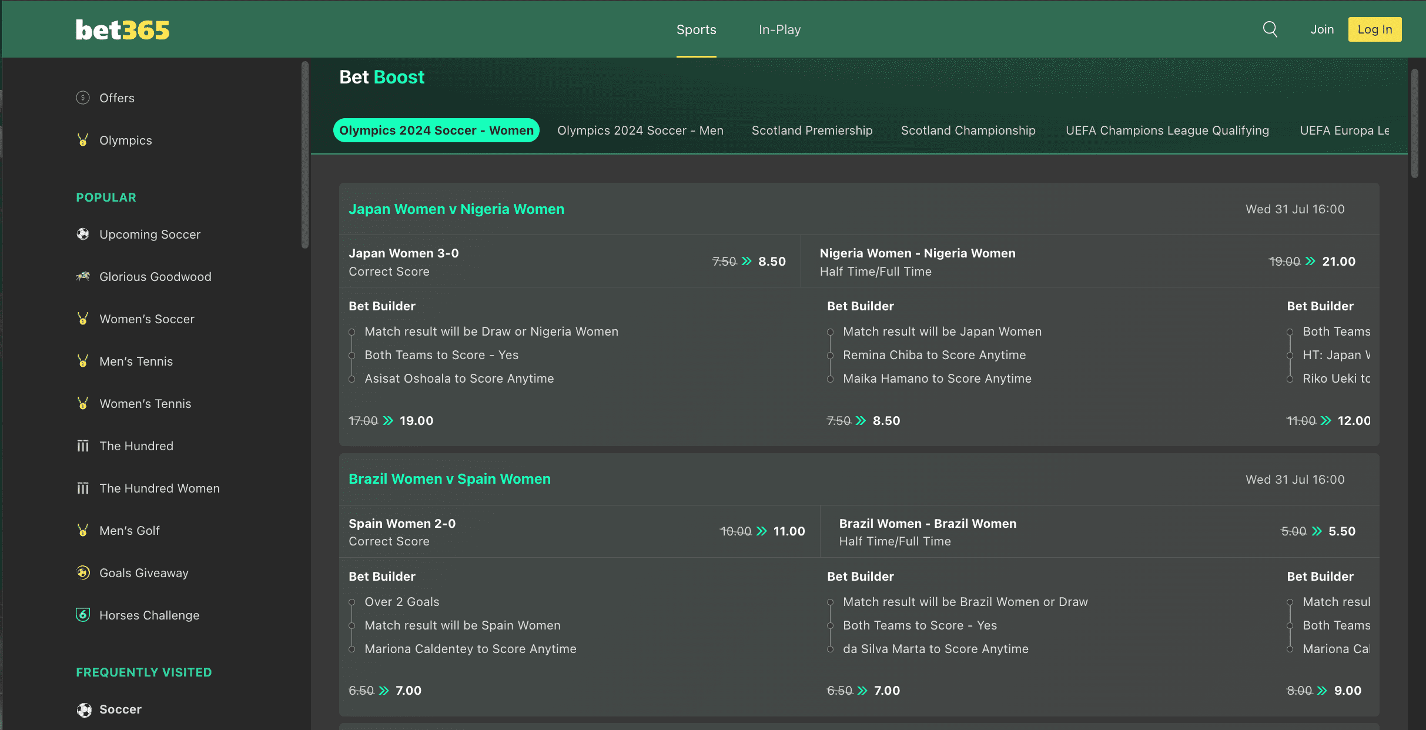This screenshot has height=730, width=1426.
Task: Click the Olympics medal icon
Action: [83, 140]
